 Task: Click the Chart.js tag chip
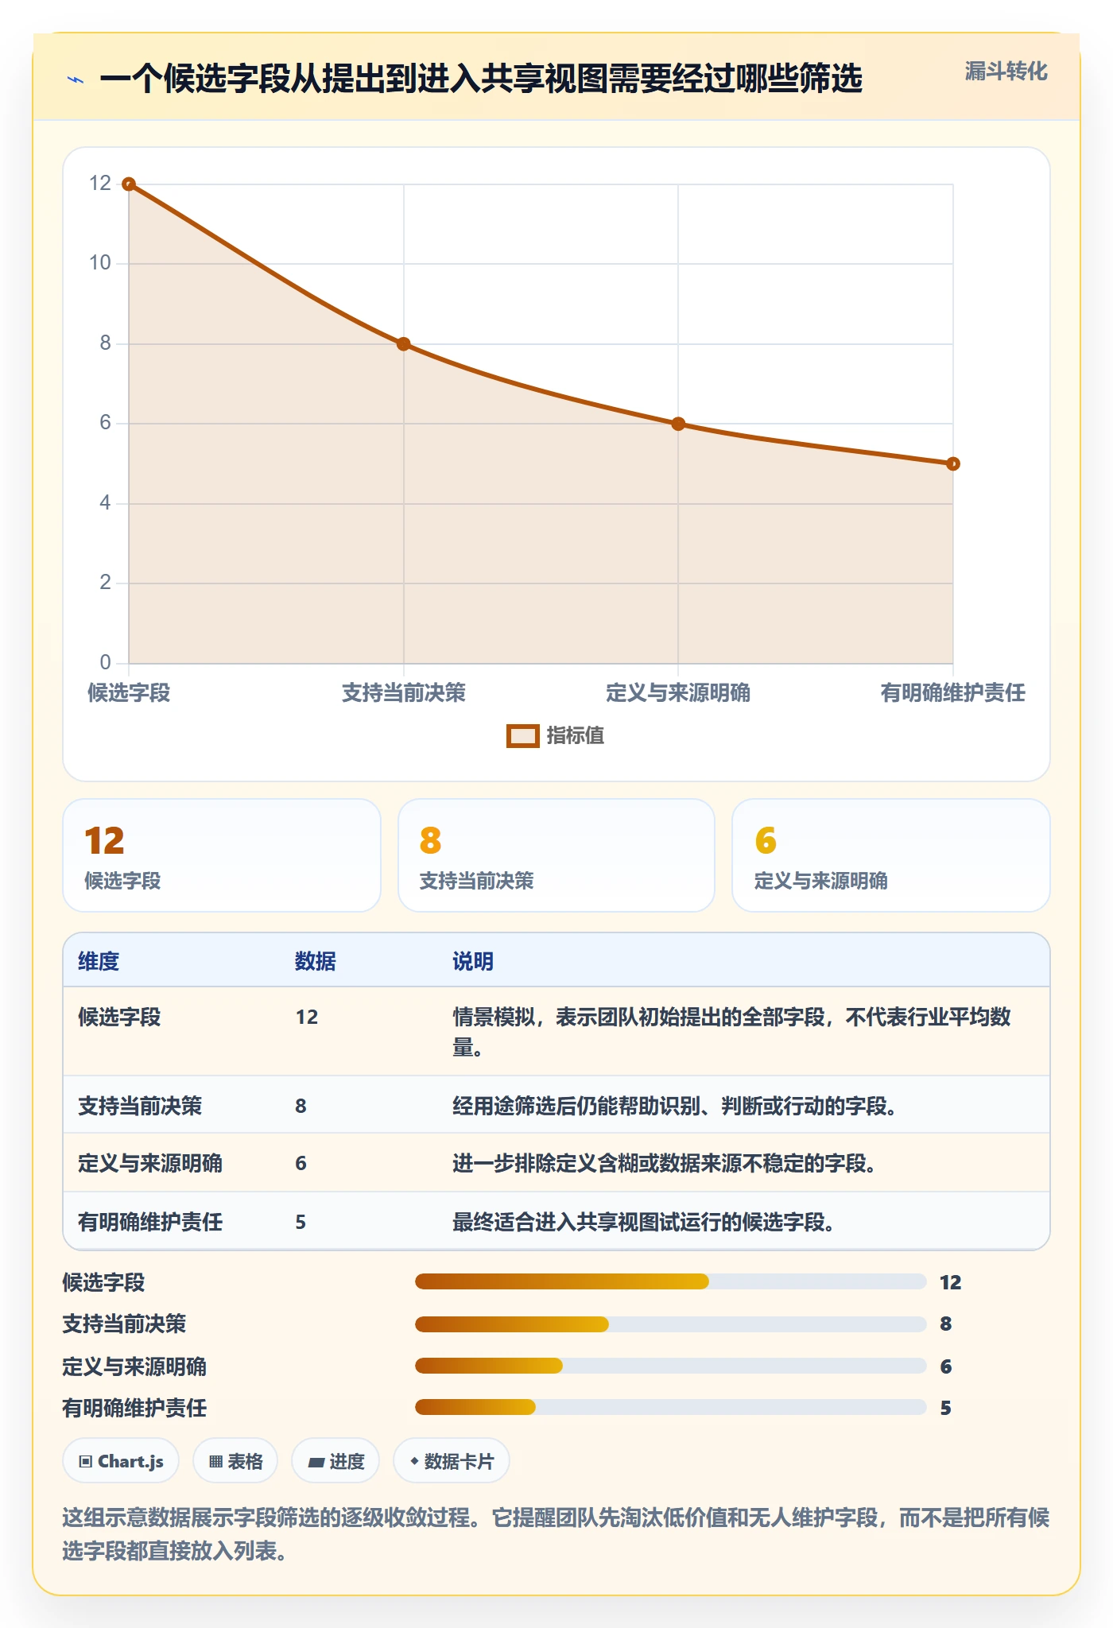[121, 1461]
